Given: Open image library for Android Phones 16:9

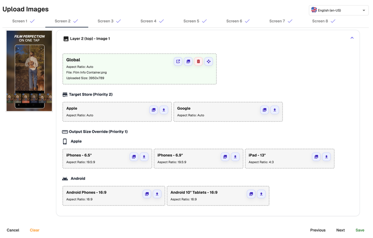Looking at the screenshot, I should (x=147, y=194).
